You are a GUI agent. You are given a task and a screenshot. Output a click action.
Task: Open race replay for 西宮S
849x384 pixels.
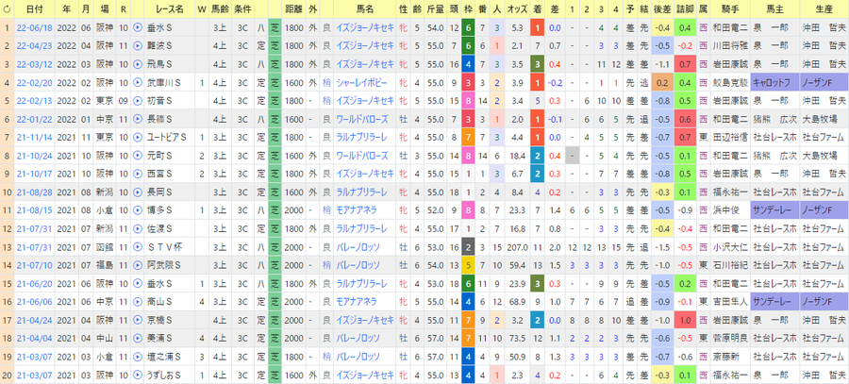(137, 174)
